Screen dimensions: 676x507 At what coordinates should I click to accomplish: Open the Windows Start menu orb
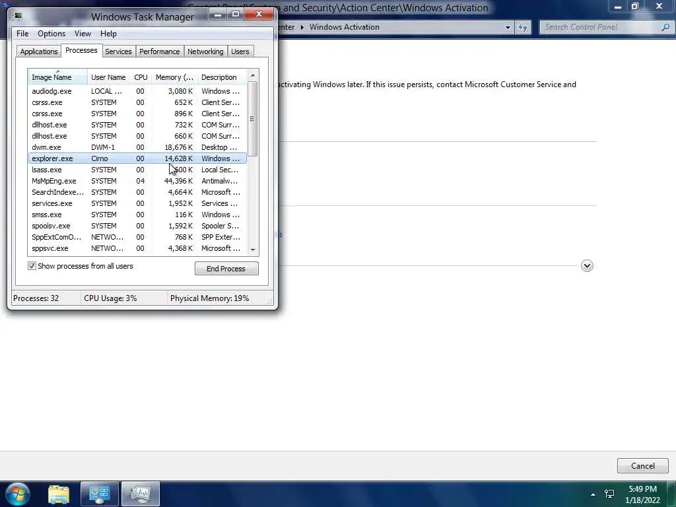pyautogui.click(x=17, y=494)
